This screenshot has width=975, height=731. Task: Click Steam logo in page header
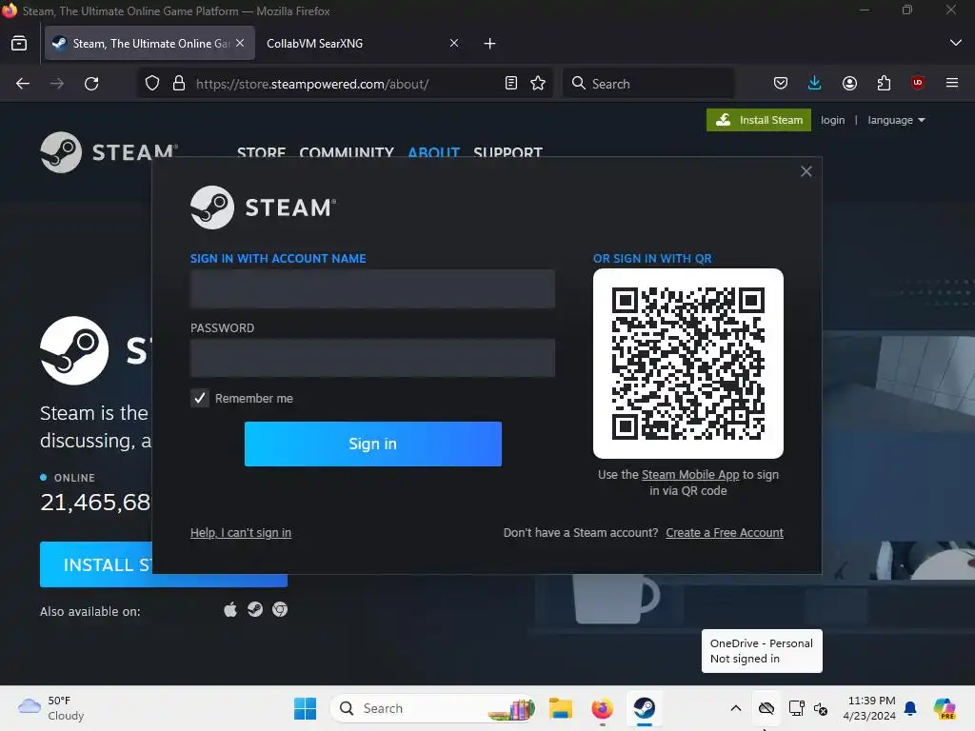click(x=109, y=152)
